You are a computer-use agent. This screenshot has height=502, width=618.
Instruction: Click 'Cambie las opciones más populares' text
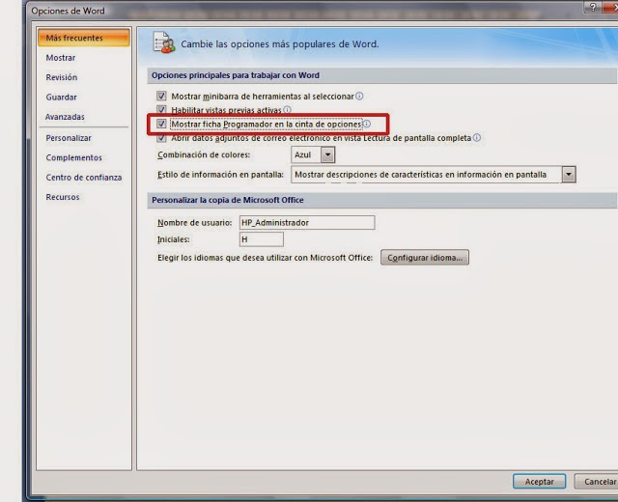tap(280, 44)
